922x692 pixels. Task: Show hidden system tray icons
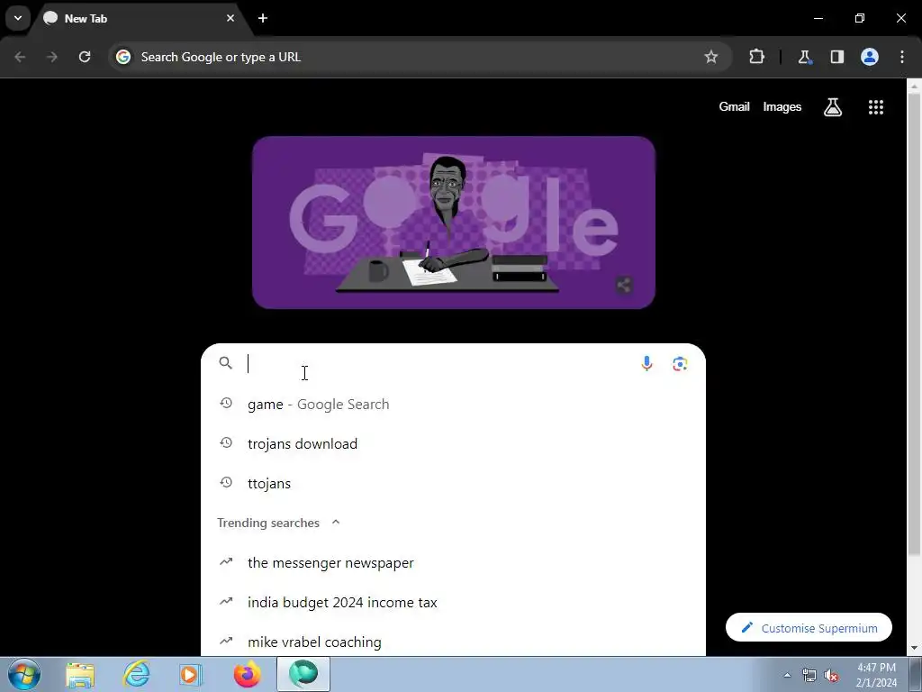(787, 675)
